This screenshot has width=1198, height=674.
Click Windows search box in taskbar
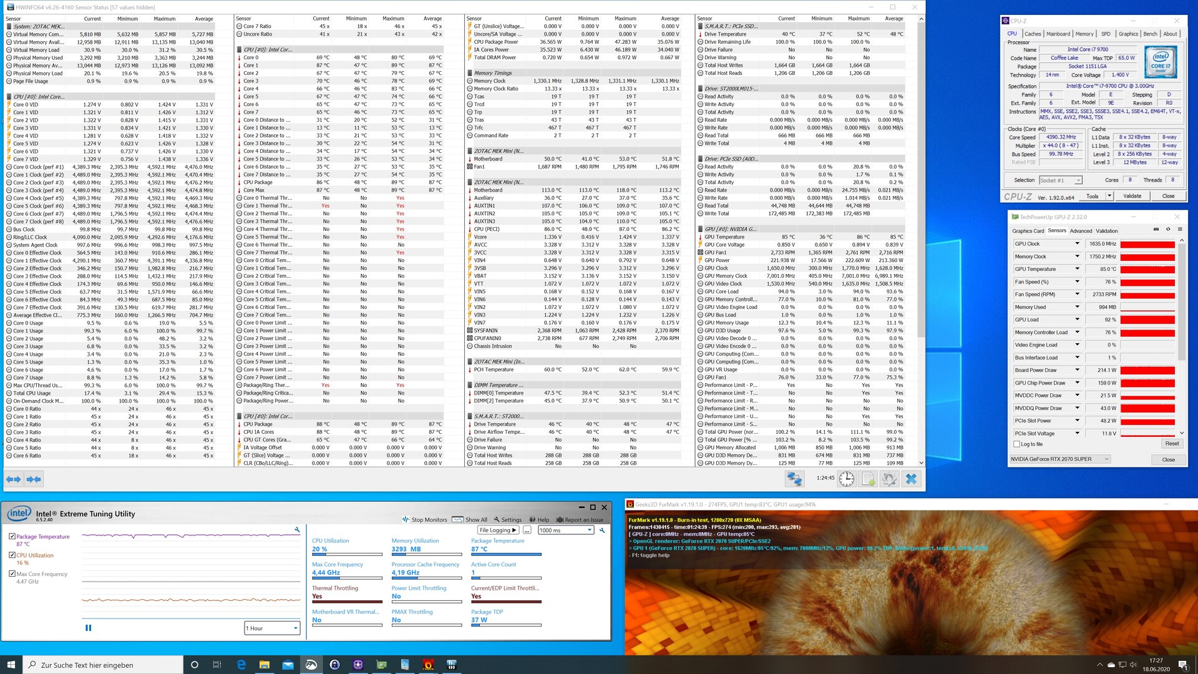coord(103,665)
